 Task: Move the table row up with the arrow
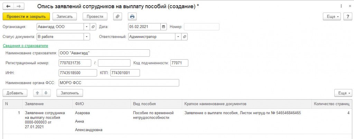click(37, 93)
